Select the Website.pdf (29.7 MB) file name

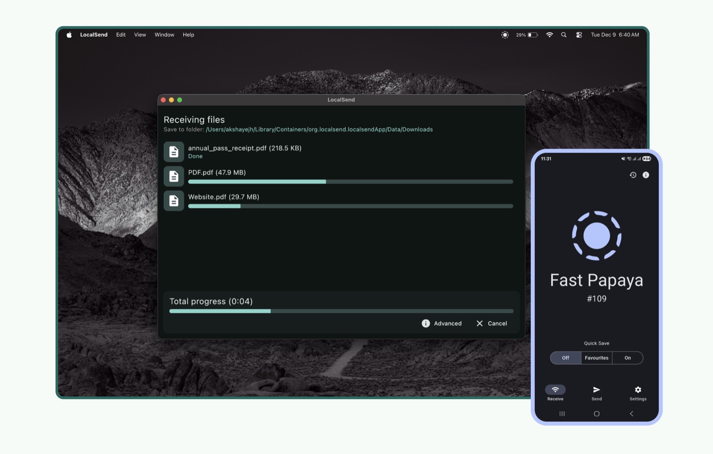[224, 197]
